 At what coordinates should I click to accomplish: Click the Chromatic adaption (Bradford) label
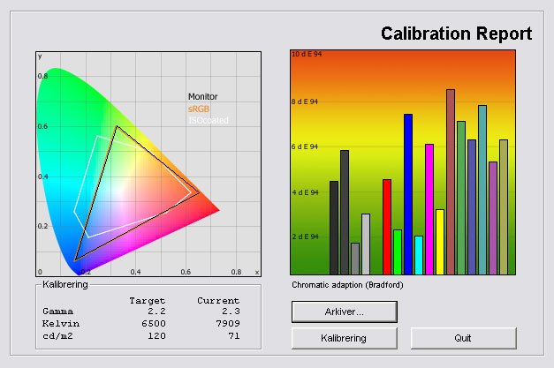pyautogui.click(x=341, y=285)
